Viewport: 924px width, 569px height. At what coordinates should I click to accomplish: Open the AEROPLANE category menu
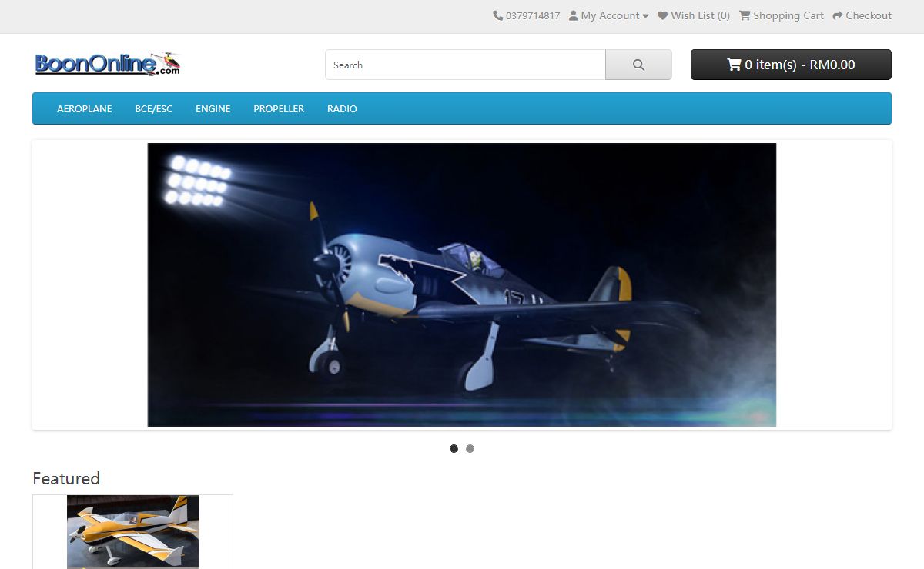tap(85, 109)
